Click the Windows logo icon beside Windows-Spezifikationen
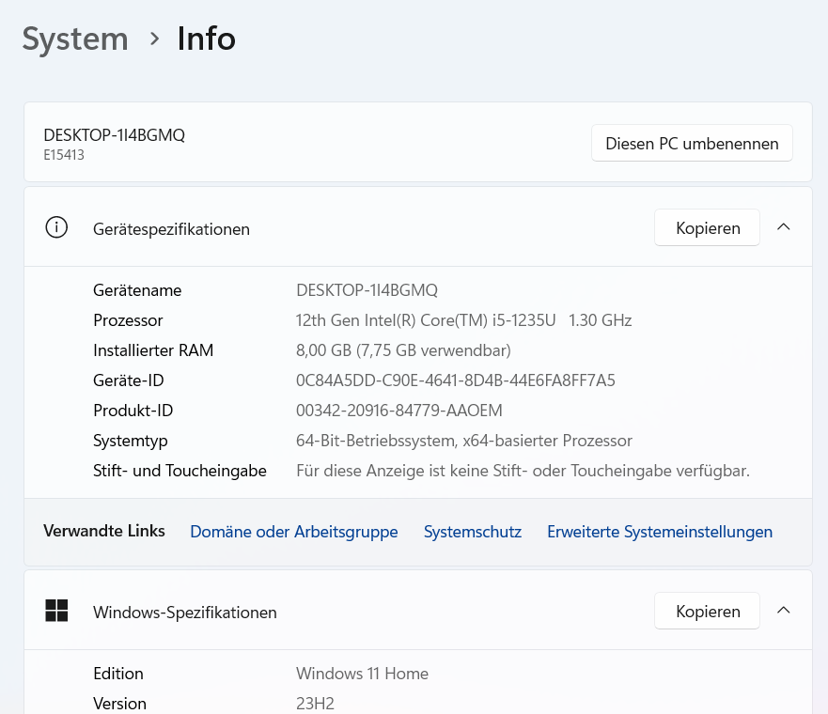828x714 pixels. (56, 611)
